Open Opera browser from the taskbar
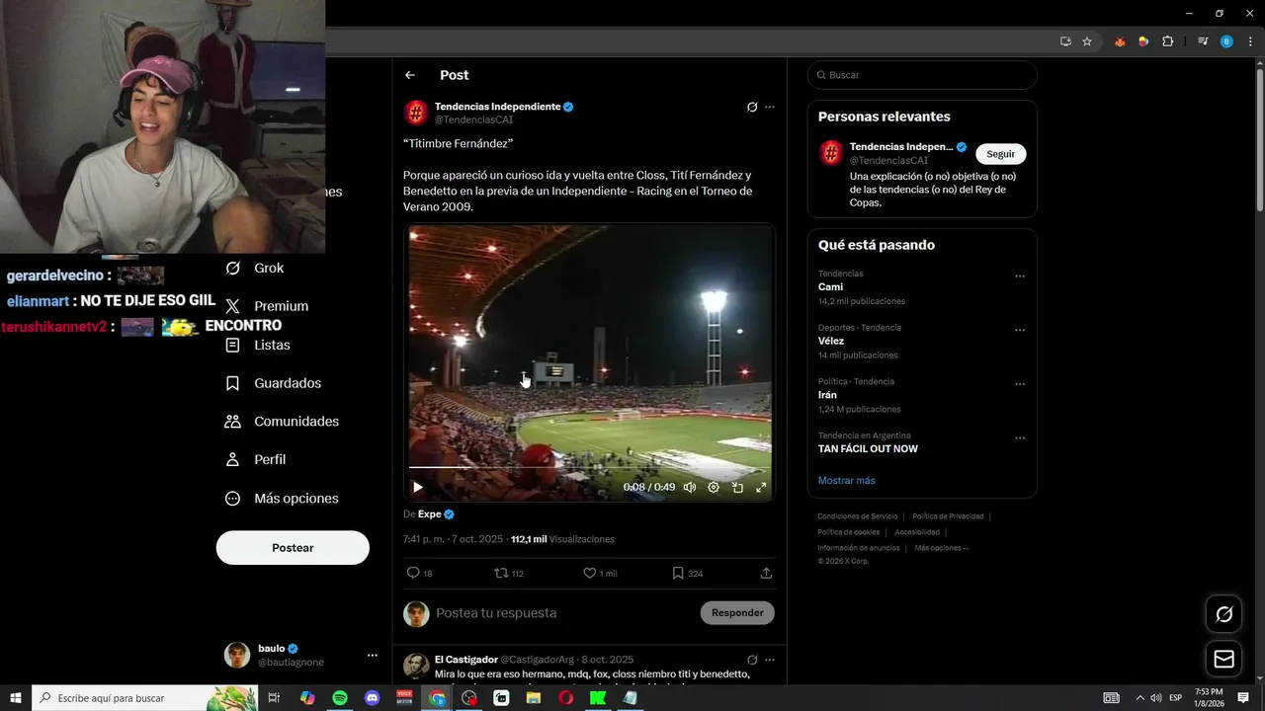Screen dimensions: 1265x711 [x=566, y=698]
